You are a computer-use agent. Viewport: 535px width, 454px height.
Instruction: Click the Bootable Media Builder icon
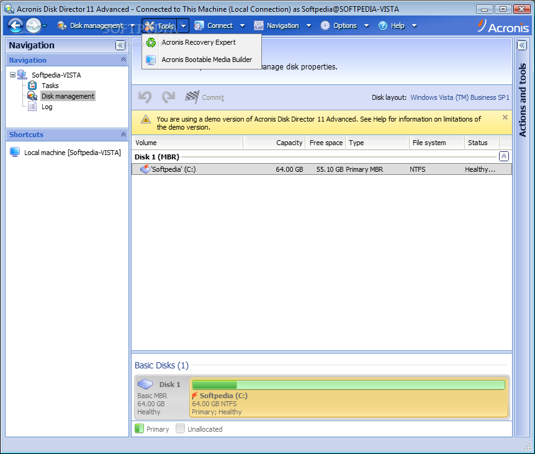pyautogui.click(x=151, y=60)
